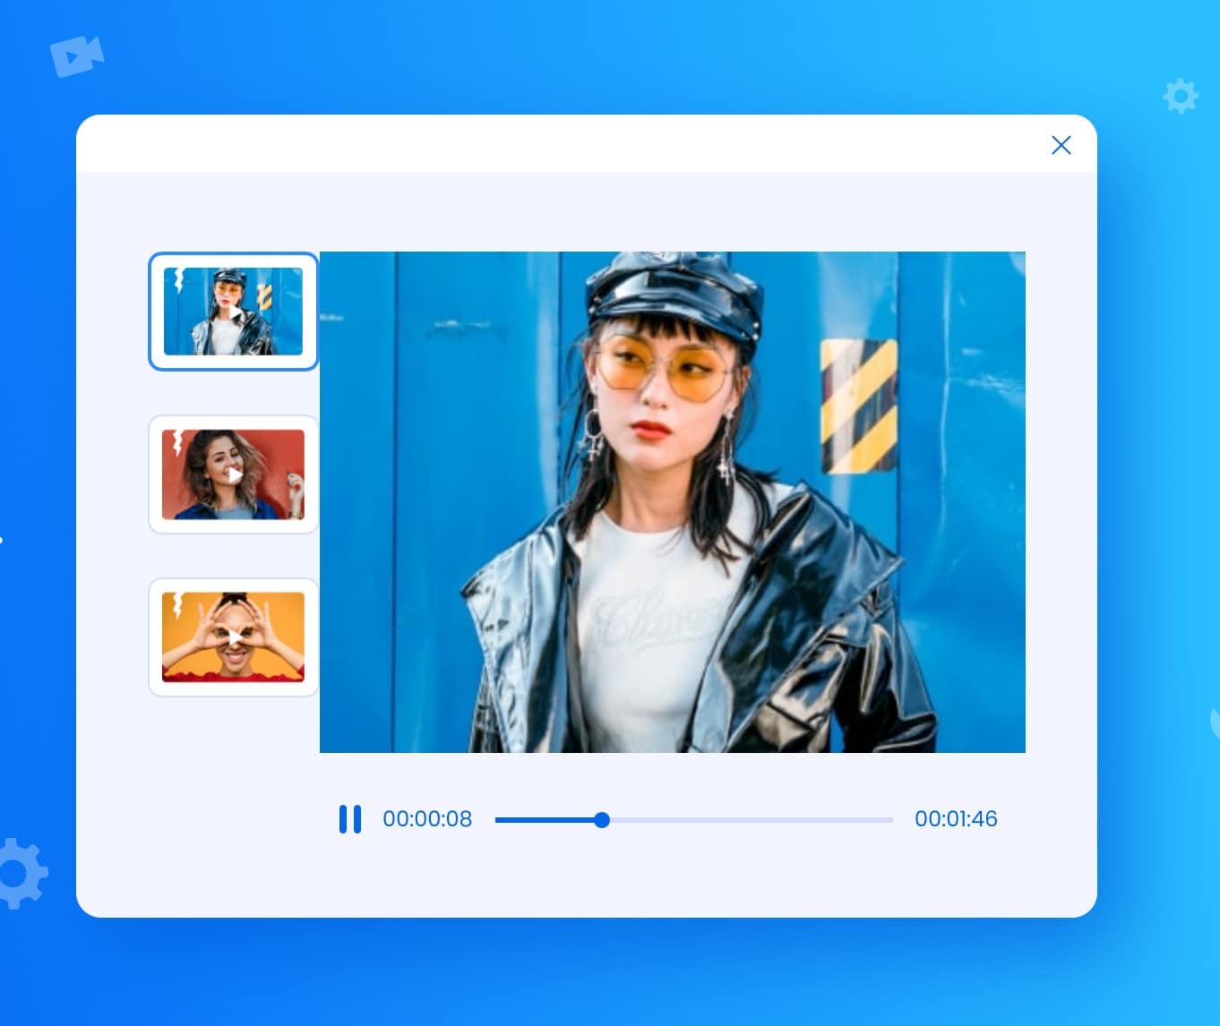1220x1026 pixels.
Task: Click the damaged-file icon on blue thumbnail
Action: point(178,279)
